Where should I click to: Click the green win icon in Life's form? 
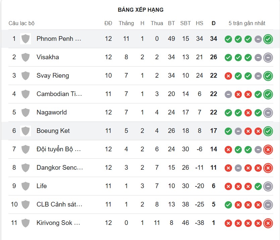point(258,186)
